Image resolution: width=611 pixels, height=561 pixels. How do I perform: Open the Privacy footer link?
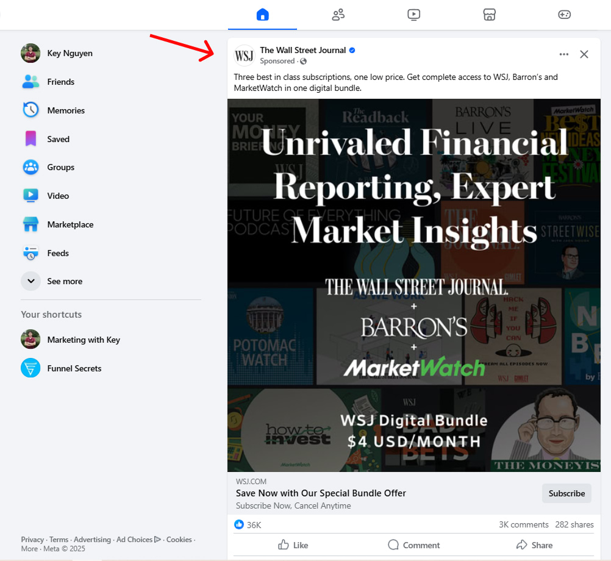(32, 540)
